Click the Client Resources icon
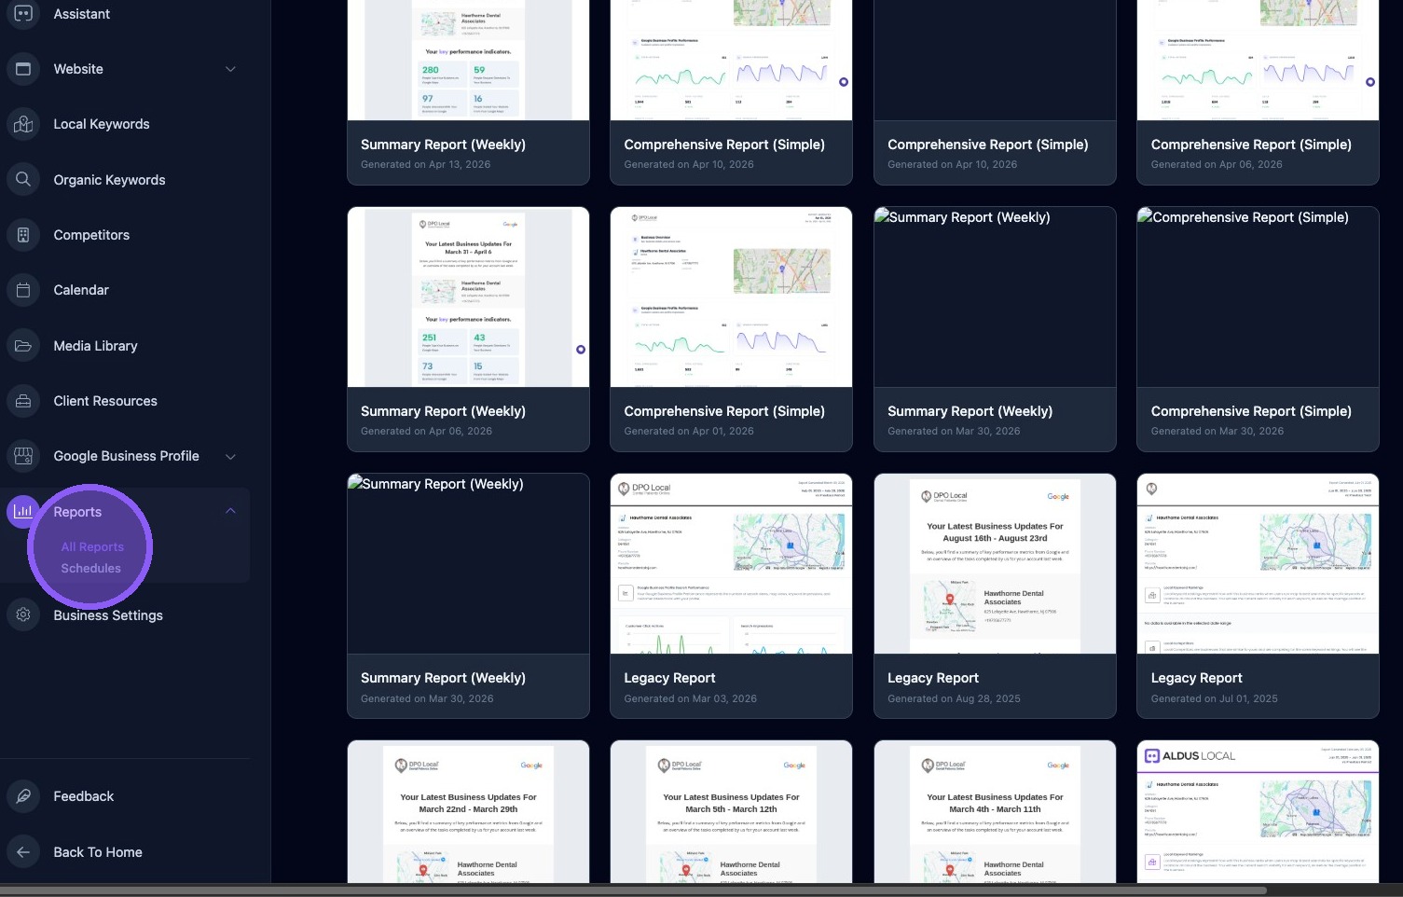 [23, 401]
